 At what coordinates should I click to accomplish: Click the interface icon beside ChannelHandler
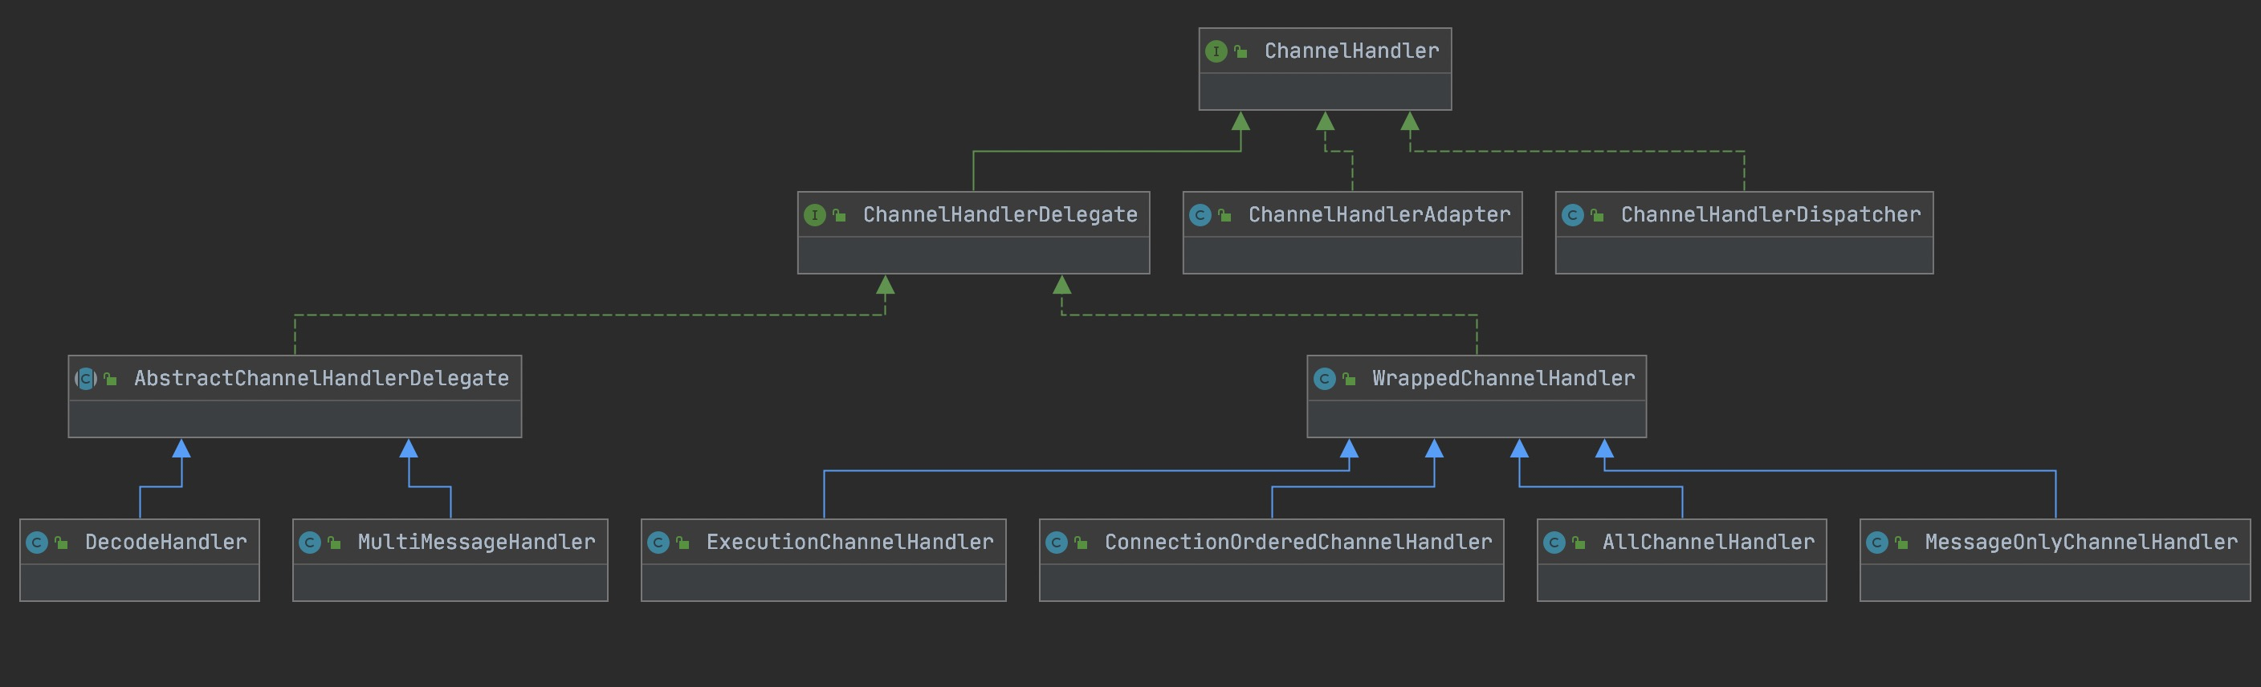click(1216, 52)
